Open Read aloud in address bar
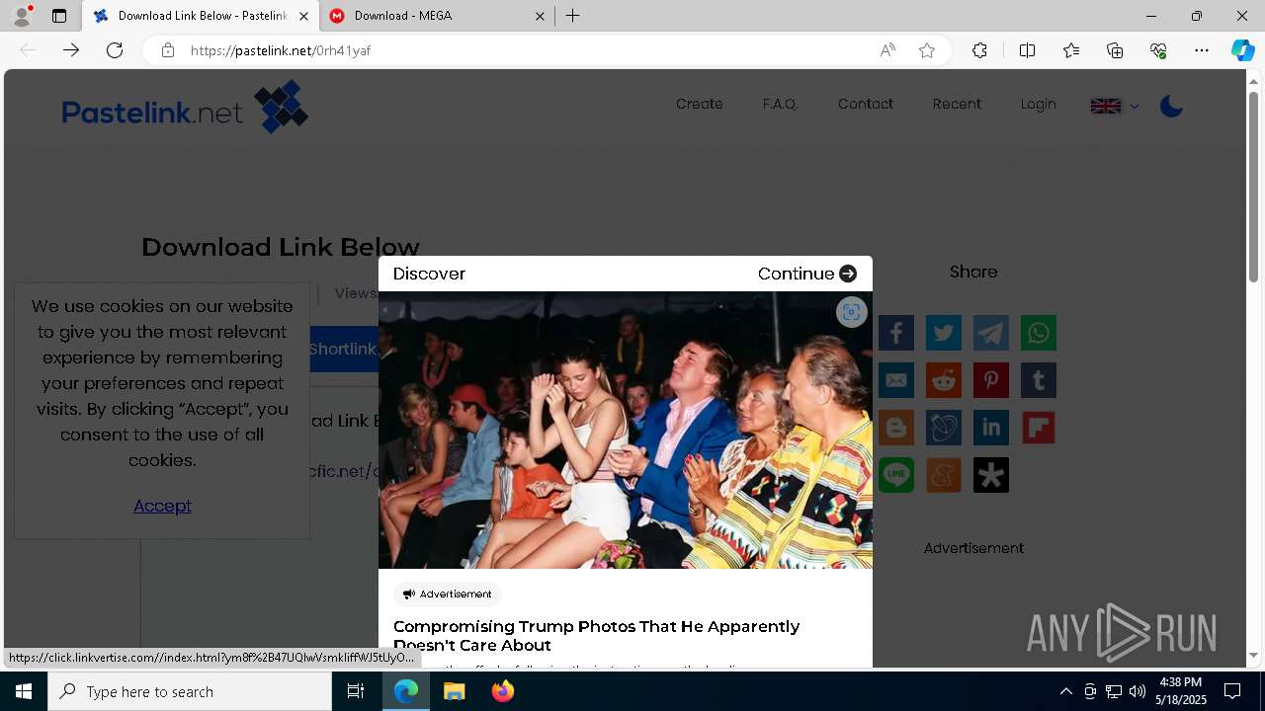Screen dimensions: 1265x711 pos(887,50)
